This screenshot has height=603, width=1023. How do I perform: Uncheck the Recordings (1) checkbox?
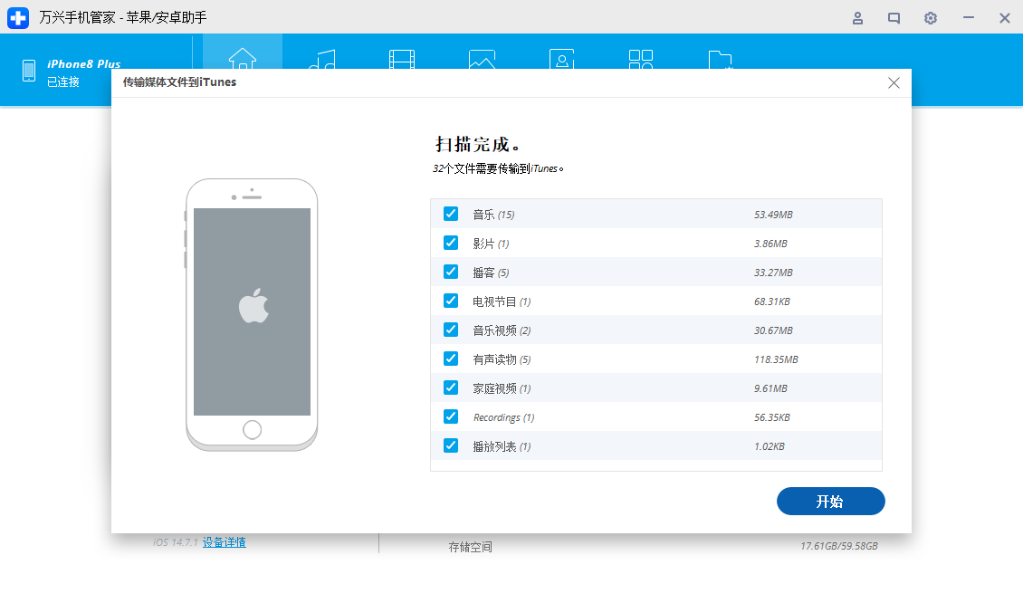(x=451, y=416)
